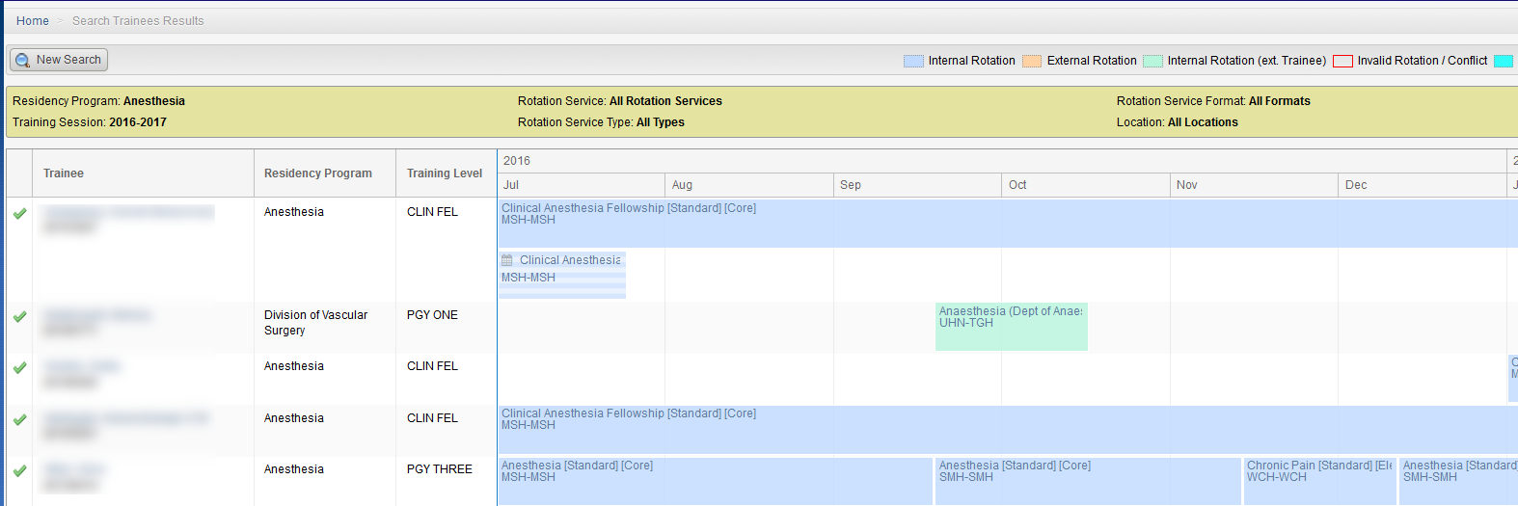Image resolution: width=1518 pixels, height=506 pixels.
Task: Open the striped Clinical Anesthesia MSH-MSH block
Action: click(562, 277)
